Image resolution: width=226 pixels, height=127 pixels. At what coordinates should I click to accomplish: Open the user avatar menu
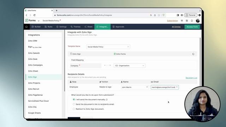(198, 21)
